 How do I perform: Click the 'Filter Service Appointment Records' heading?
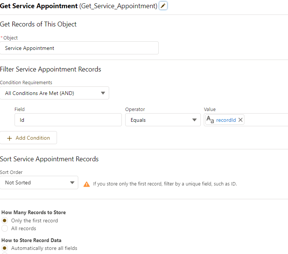click(51, 69)
